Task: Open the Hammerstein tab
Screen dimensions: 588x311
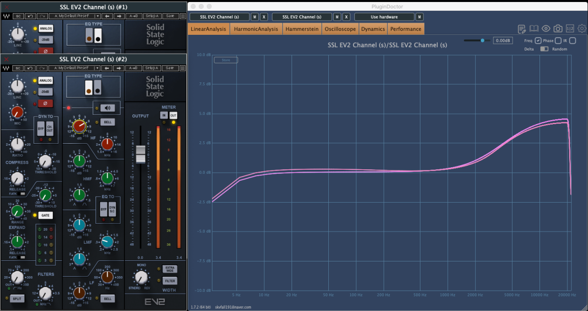Action: point(301,29)
